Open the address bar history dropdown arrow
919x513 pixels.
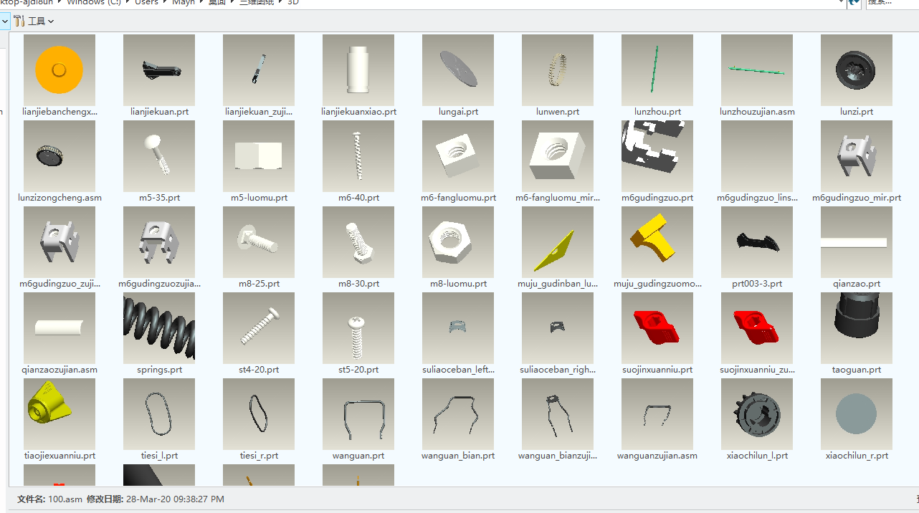click(842, 3)
